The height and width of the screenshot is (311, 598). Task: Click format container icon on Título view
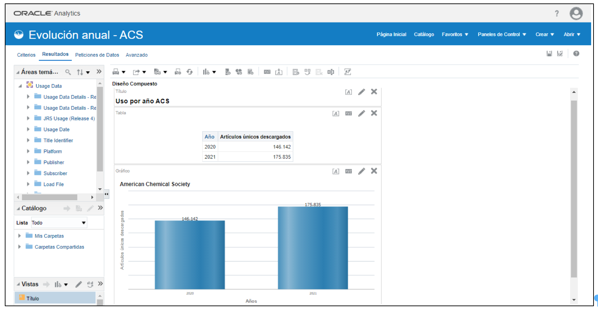click(348, 92)
